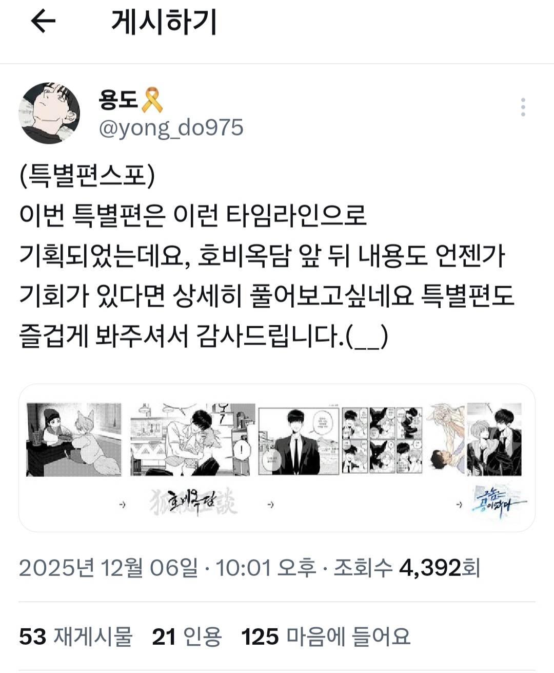Open the 용도 profile avatar
This screenshot has width=554, height=673.
point(49,113)
